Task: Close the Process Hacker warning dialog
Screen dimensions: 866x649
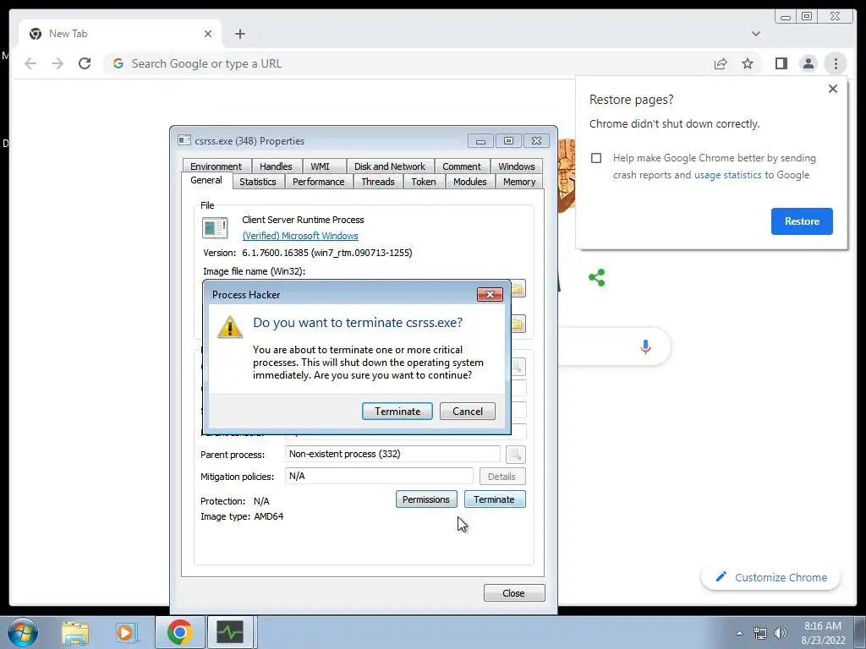Action: coord(490,295)
